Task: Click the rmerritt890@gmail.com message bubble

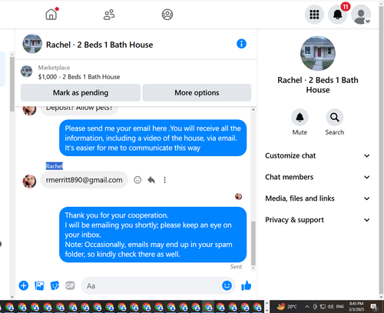Action: (x=84, y=180)
